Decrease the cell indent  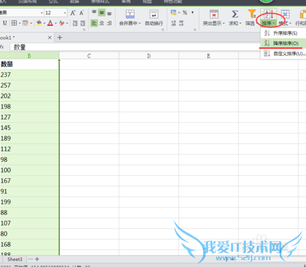[75, 23]
